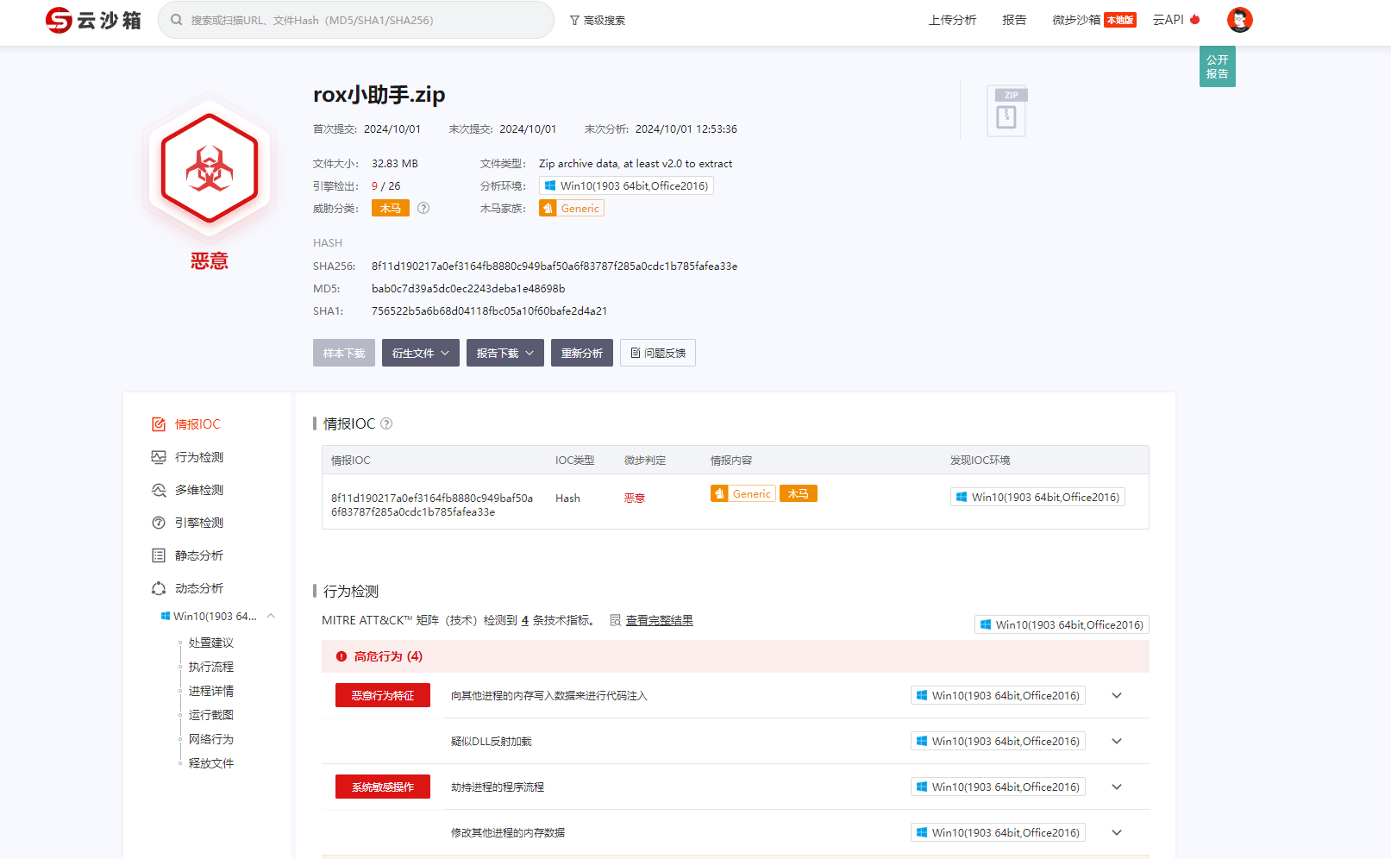
Task: Open the 查看完整结果 link
Action: tap(659, 620)
